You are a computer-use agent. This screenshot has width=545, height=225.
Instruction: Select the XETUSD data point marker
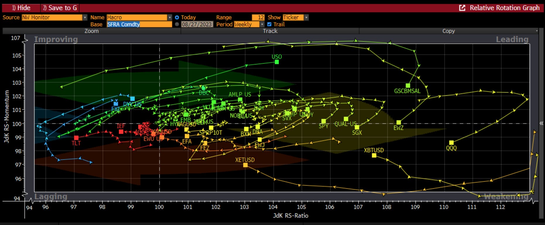pos(245,165)
